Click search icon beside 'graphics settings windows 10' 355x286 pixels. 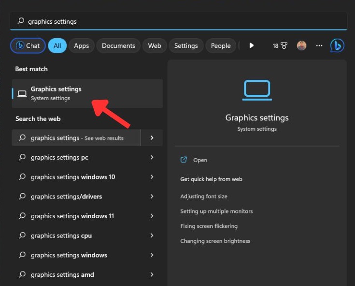click(x=22, y=177)
